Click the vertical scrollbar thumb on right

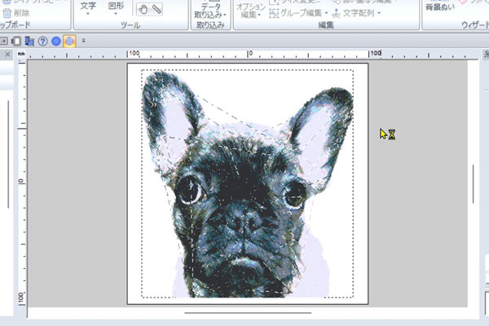[x=474, y=183]
